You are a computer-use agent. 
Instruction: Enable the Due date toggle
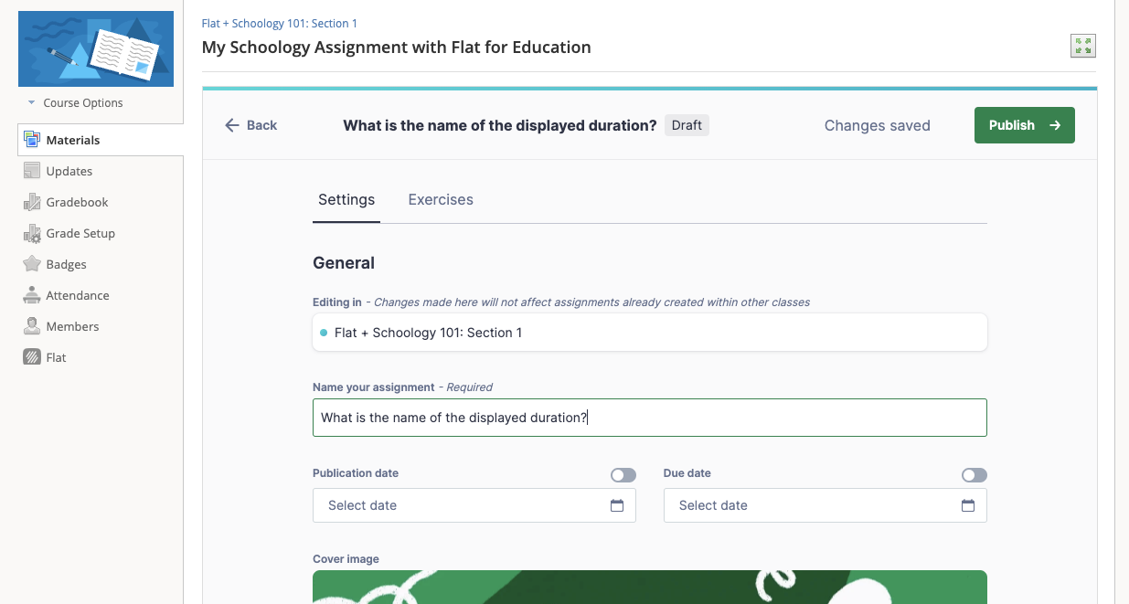(974, 474)
